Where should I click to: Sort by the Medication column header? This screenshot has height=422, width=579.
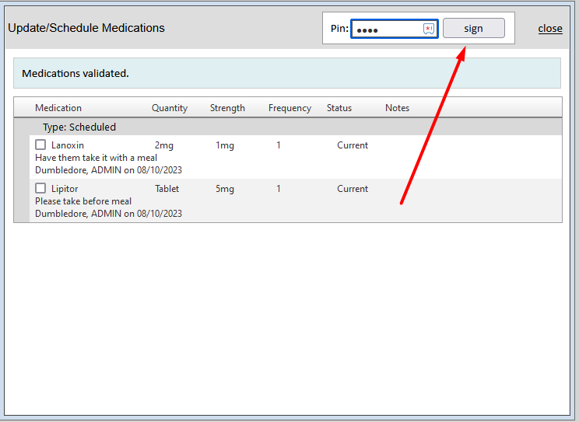(x=58, y=108)
